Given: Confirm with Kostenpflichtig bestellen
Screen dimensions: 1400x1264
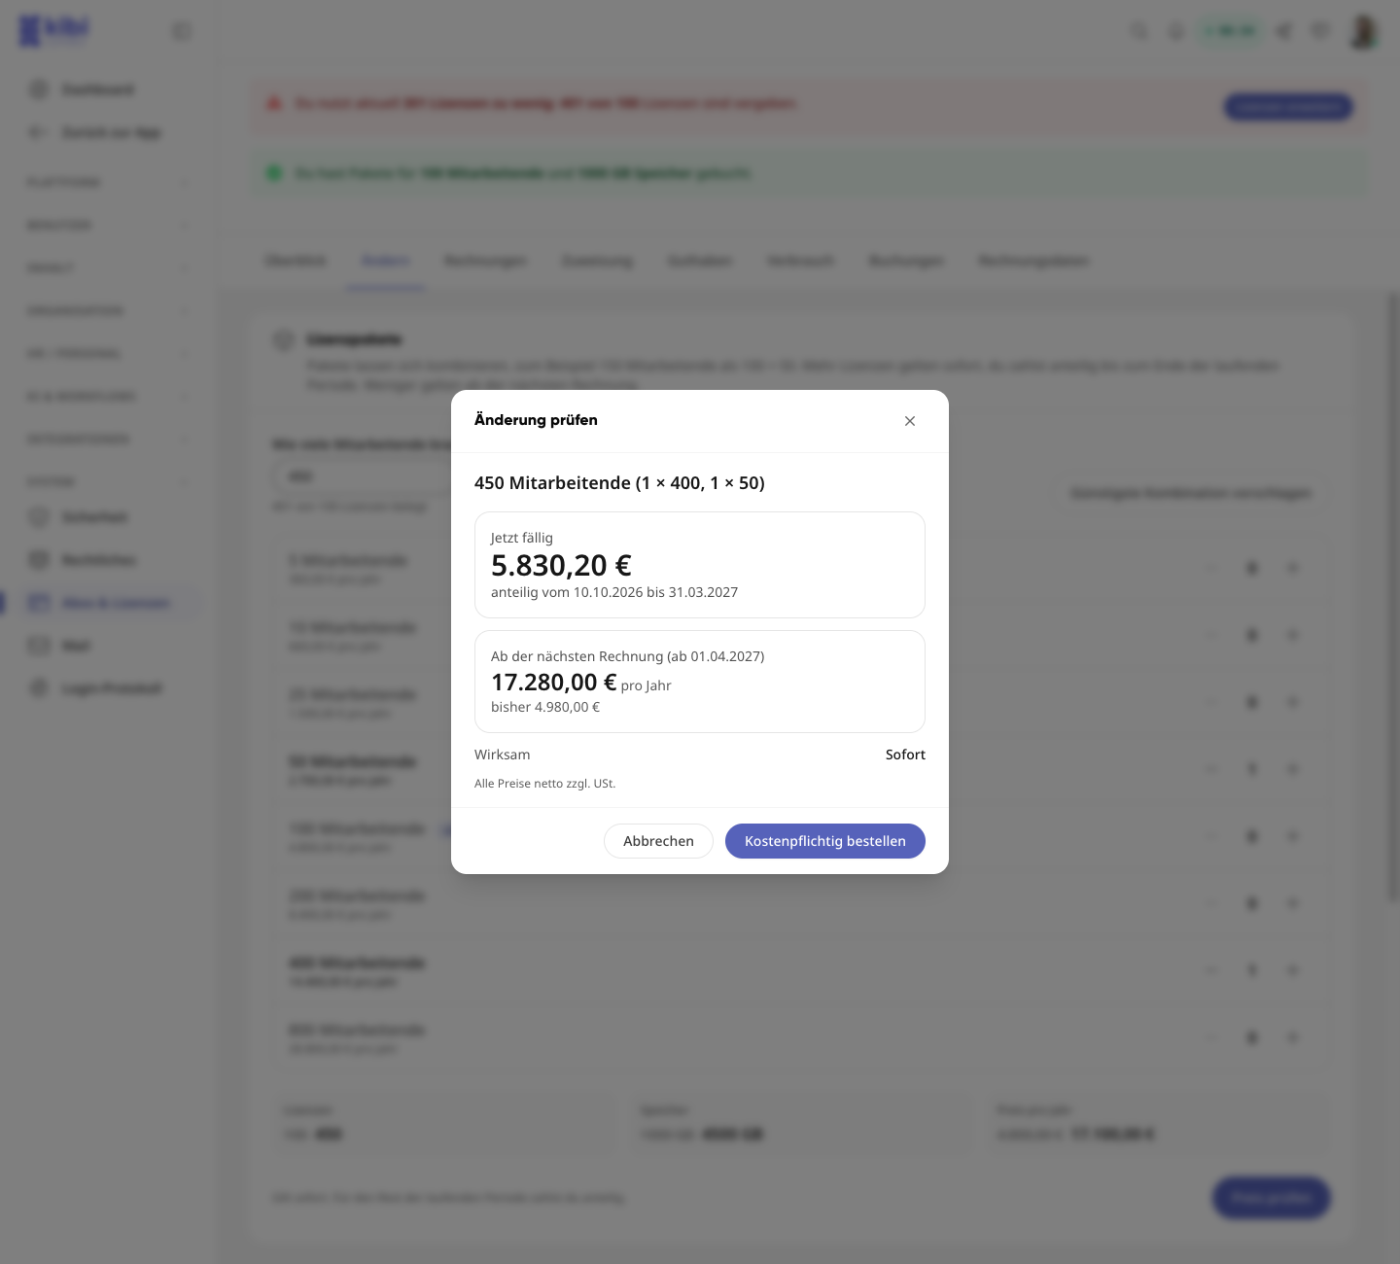Looking at the screenshot, I should coord(825,841).
